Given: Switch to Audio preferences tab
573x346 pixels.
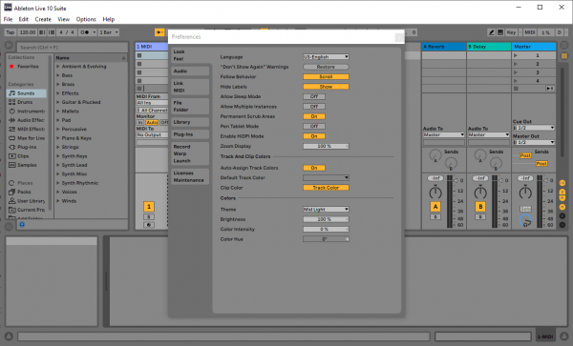Looking at the screenshot, I should pos(190,71).
